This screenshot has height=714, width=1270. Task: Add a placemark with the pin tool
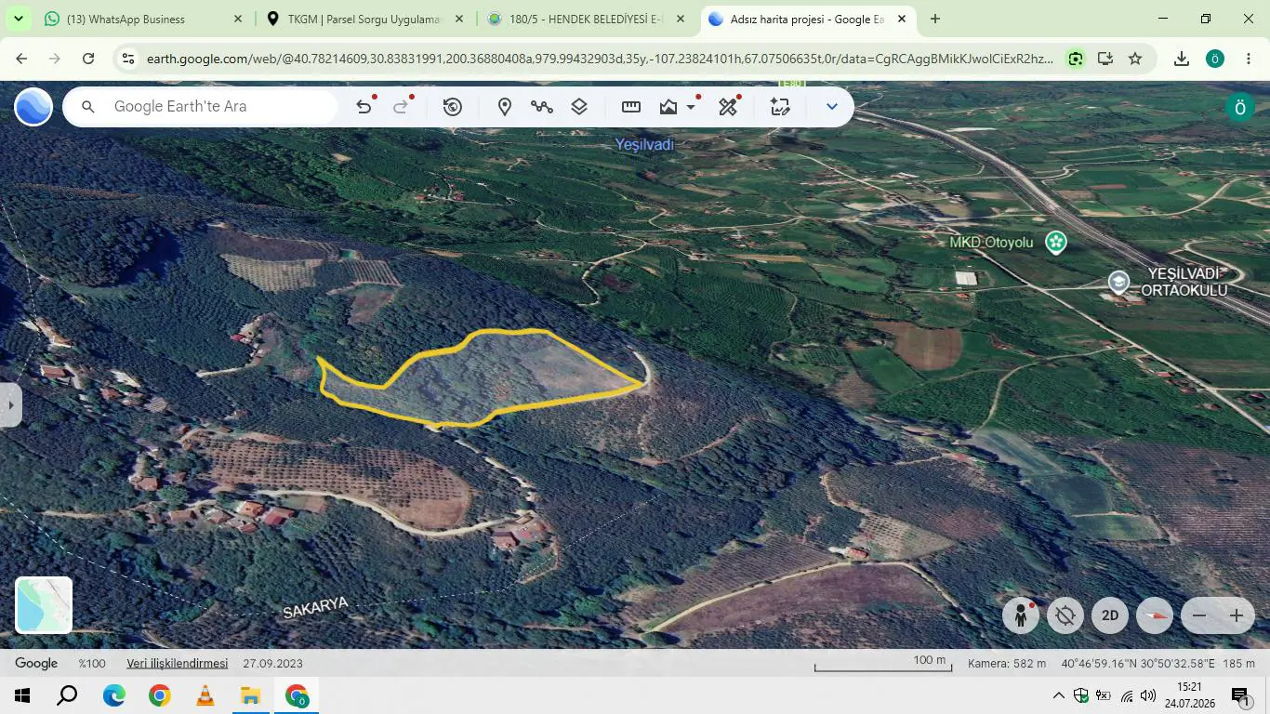pos(505,107)
